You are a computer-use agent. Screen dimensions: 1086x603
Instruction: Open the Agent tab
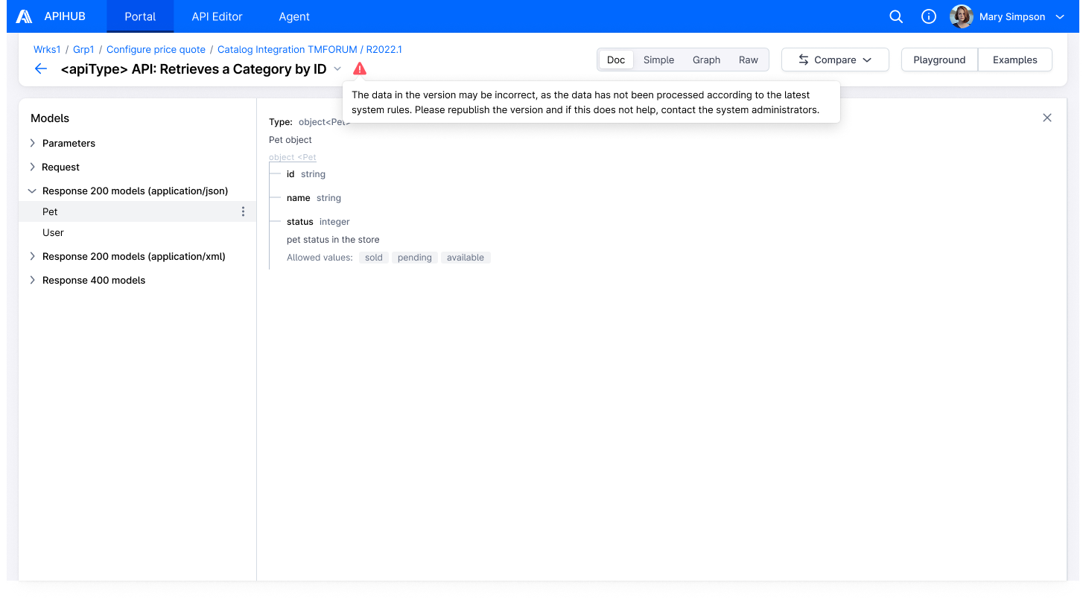tap(294, 16)
